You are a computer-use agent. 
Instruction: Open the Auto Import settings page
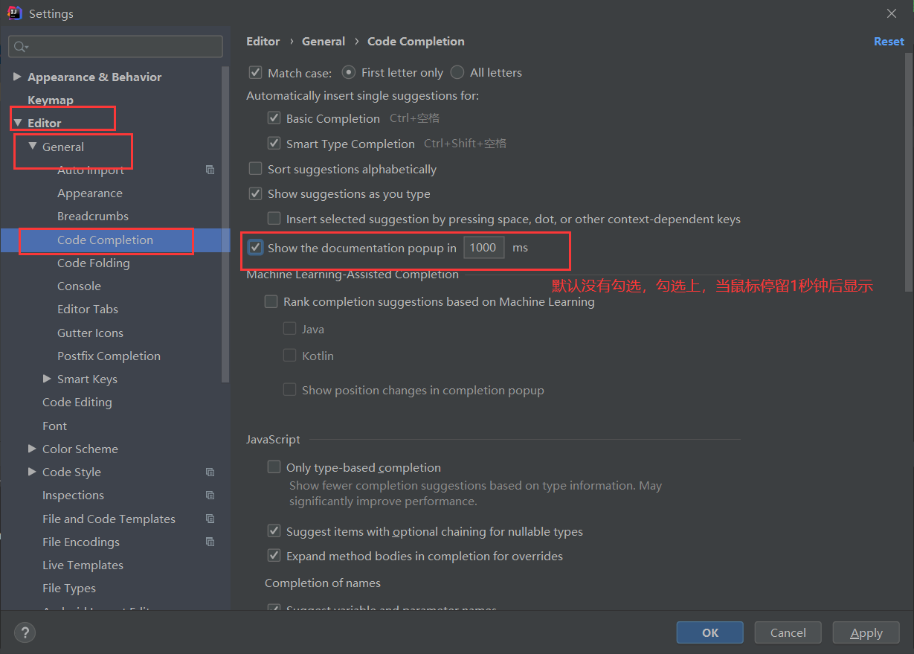pyautogui.click(x=91, y=170)
